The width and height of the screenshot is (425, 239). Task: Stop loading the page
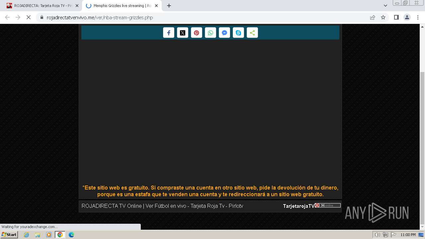point(29,17)
